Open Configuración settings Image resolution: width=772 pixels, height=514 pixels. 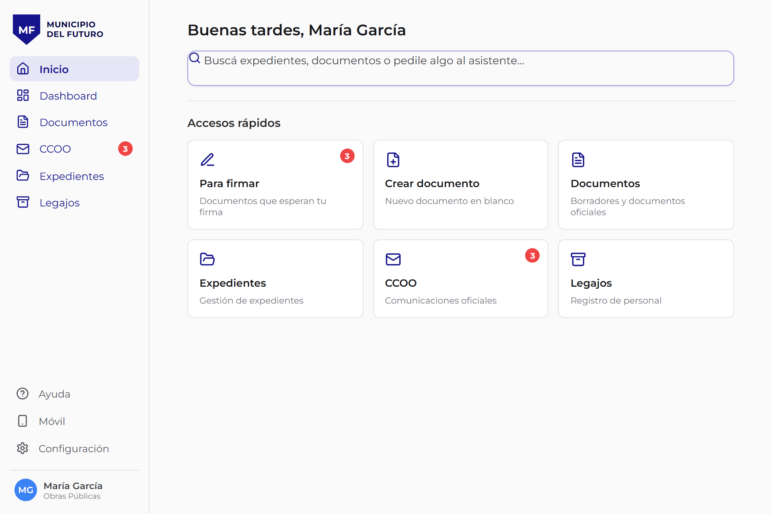pos(74,449)
